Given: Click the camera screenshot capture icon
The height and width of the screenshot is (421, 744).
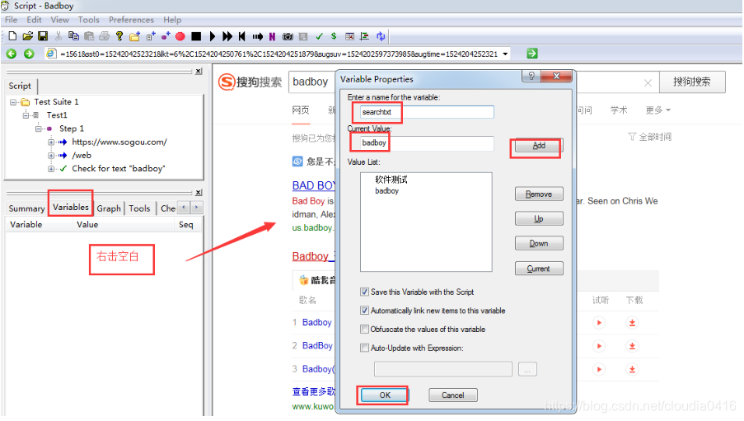Looking at the screenshot, I should pyautogui.click(x=288, y=36).
